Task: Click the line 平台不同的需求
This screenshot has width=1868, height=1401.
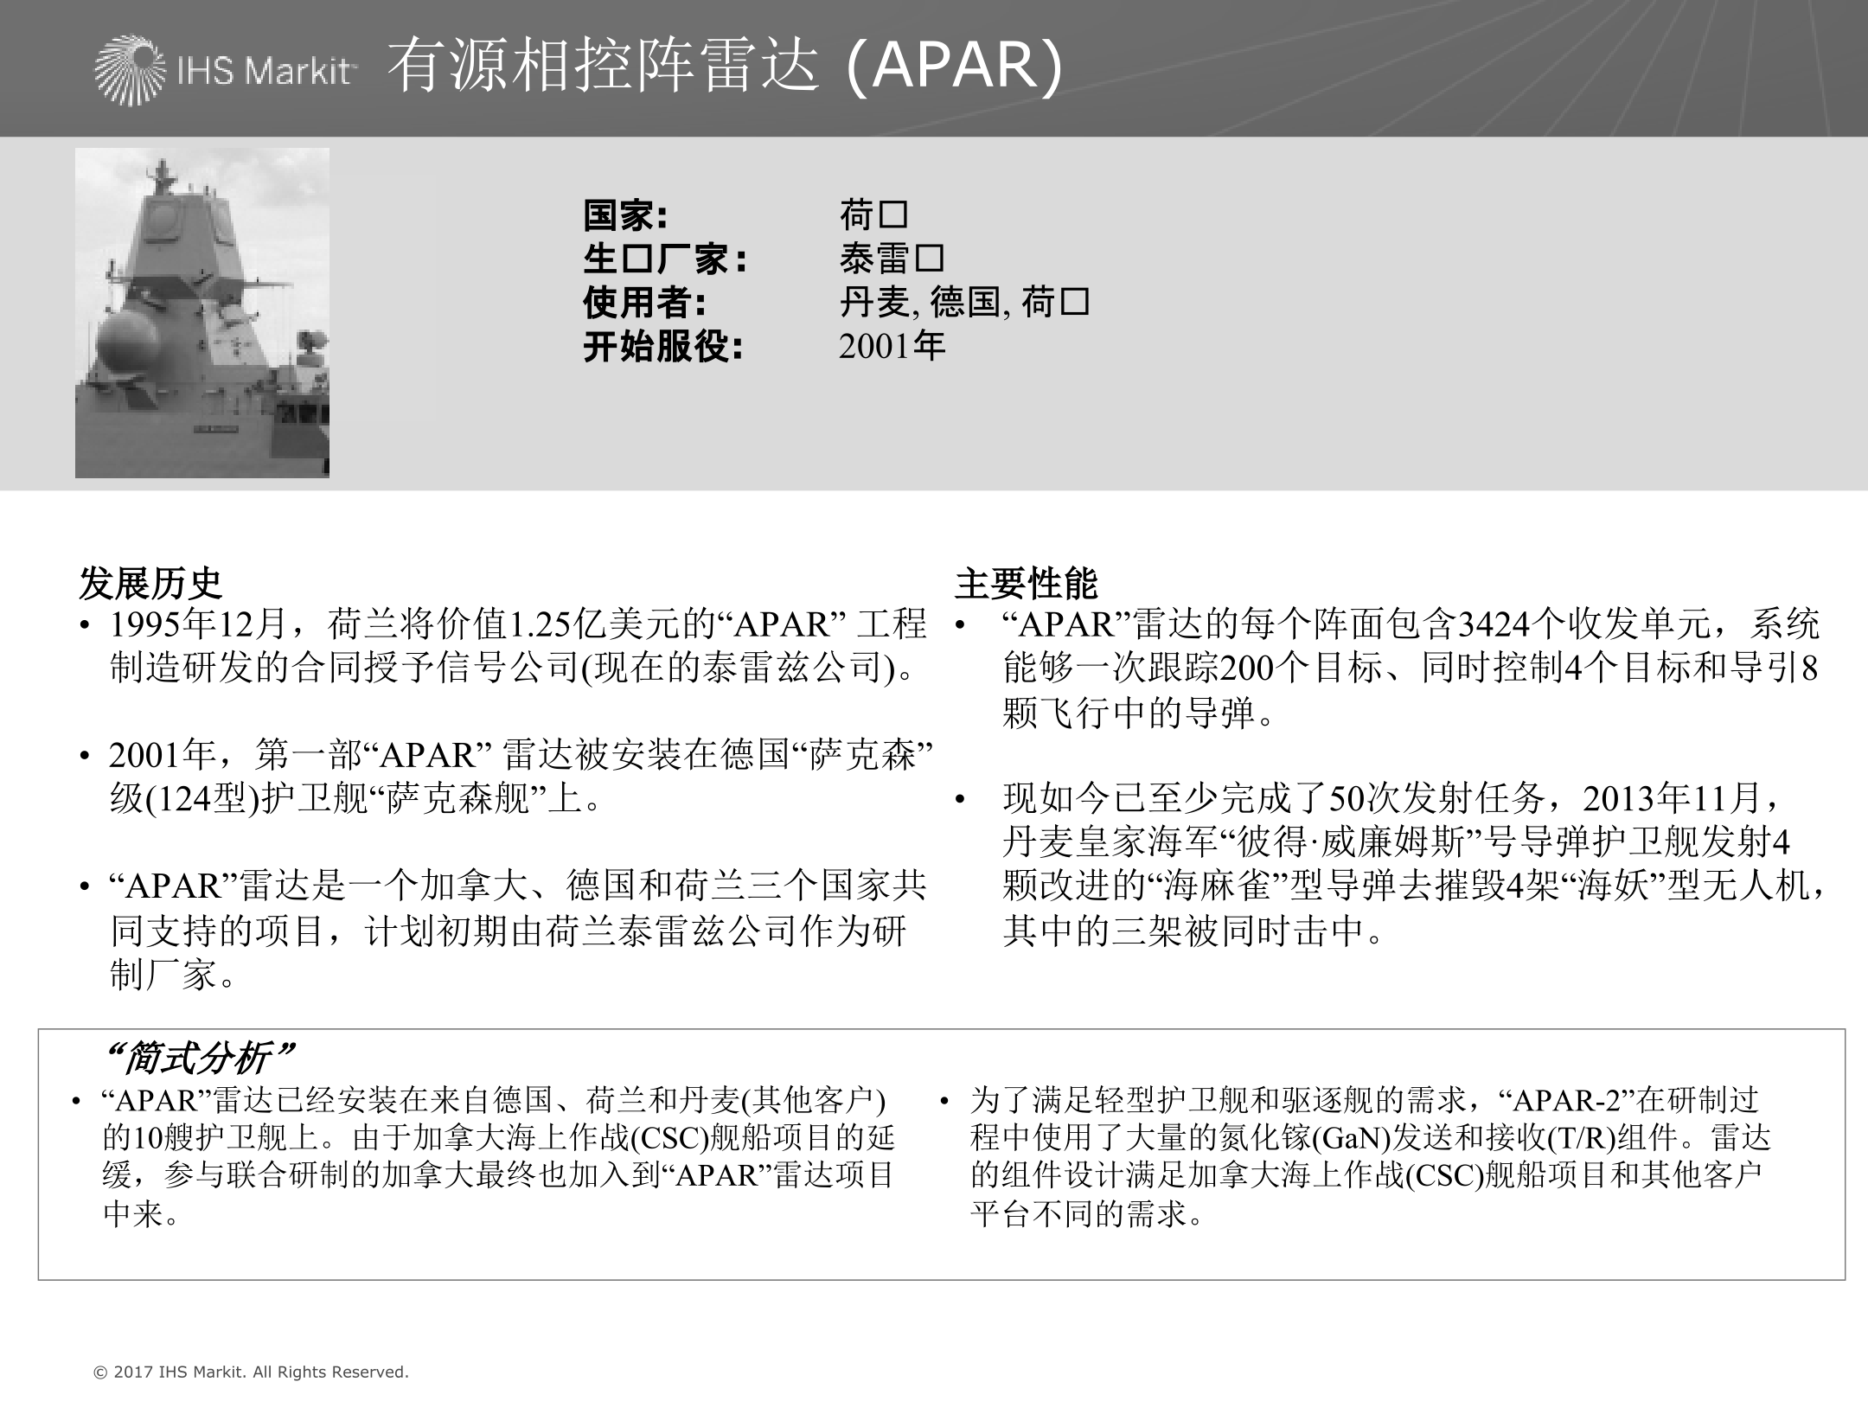Action: coord(1088,1213)
